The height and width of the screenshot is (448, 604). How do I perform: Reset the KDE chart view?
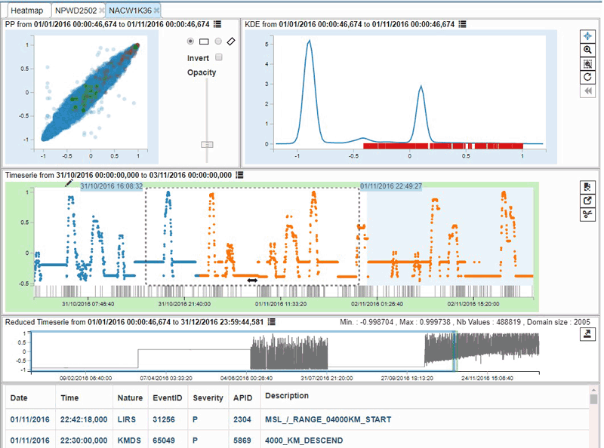click(587, 78)
